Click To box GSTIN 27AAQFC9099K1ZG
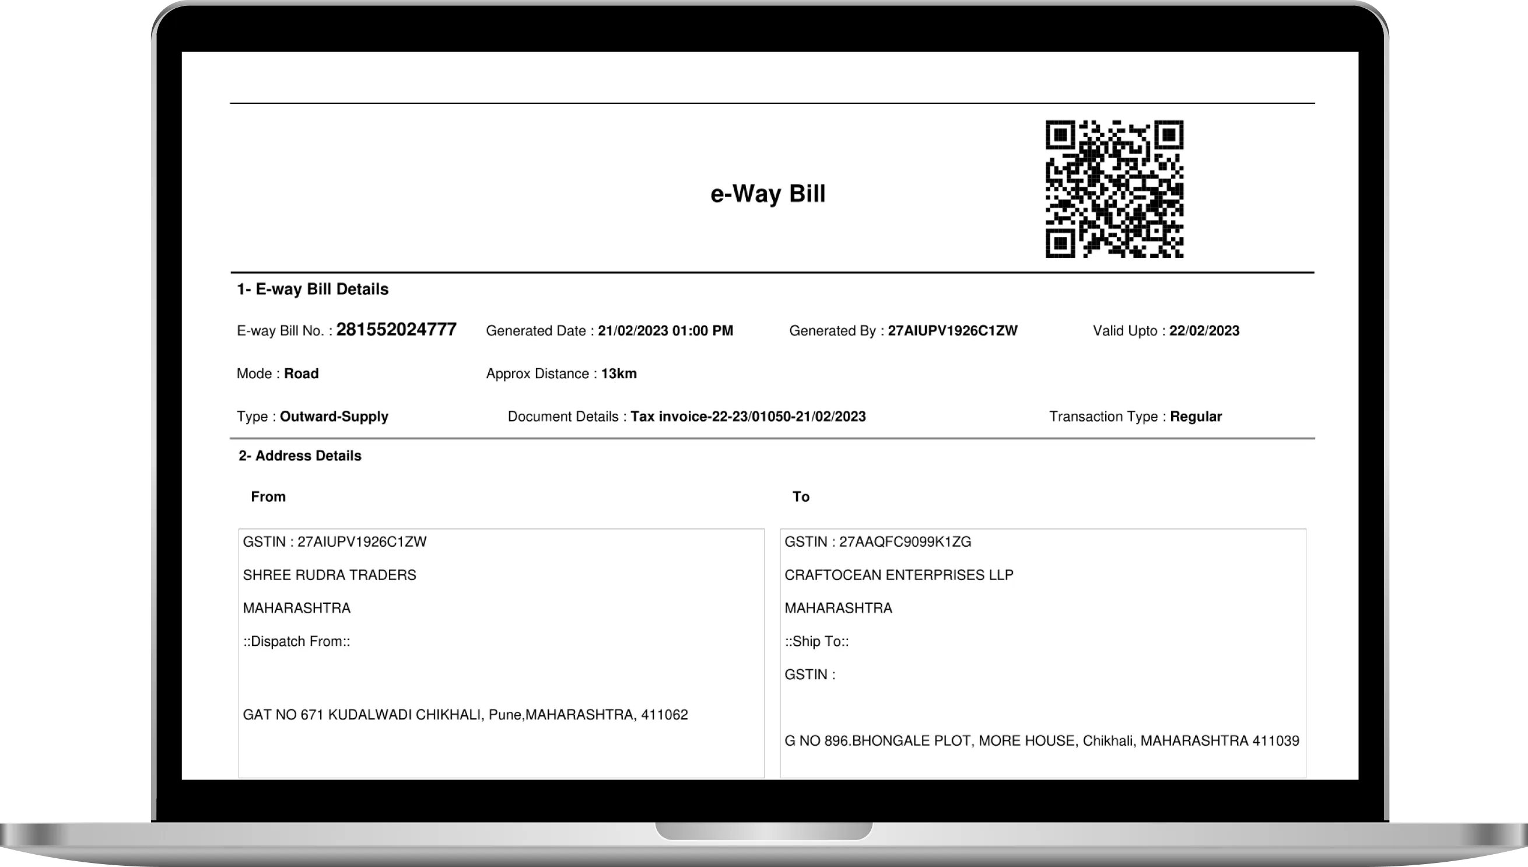This screenshot has height=867, width=1528. point(877,542)
